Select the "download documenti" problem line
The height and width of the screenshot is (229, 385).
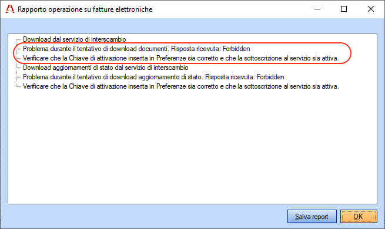tap(136, 49)
